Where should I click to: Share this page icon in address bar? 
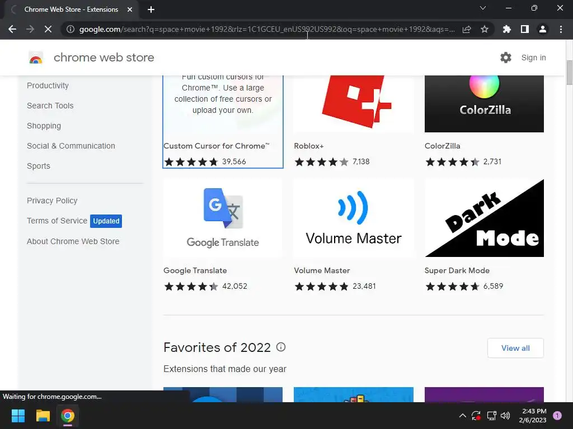coord(467,29)
